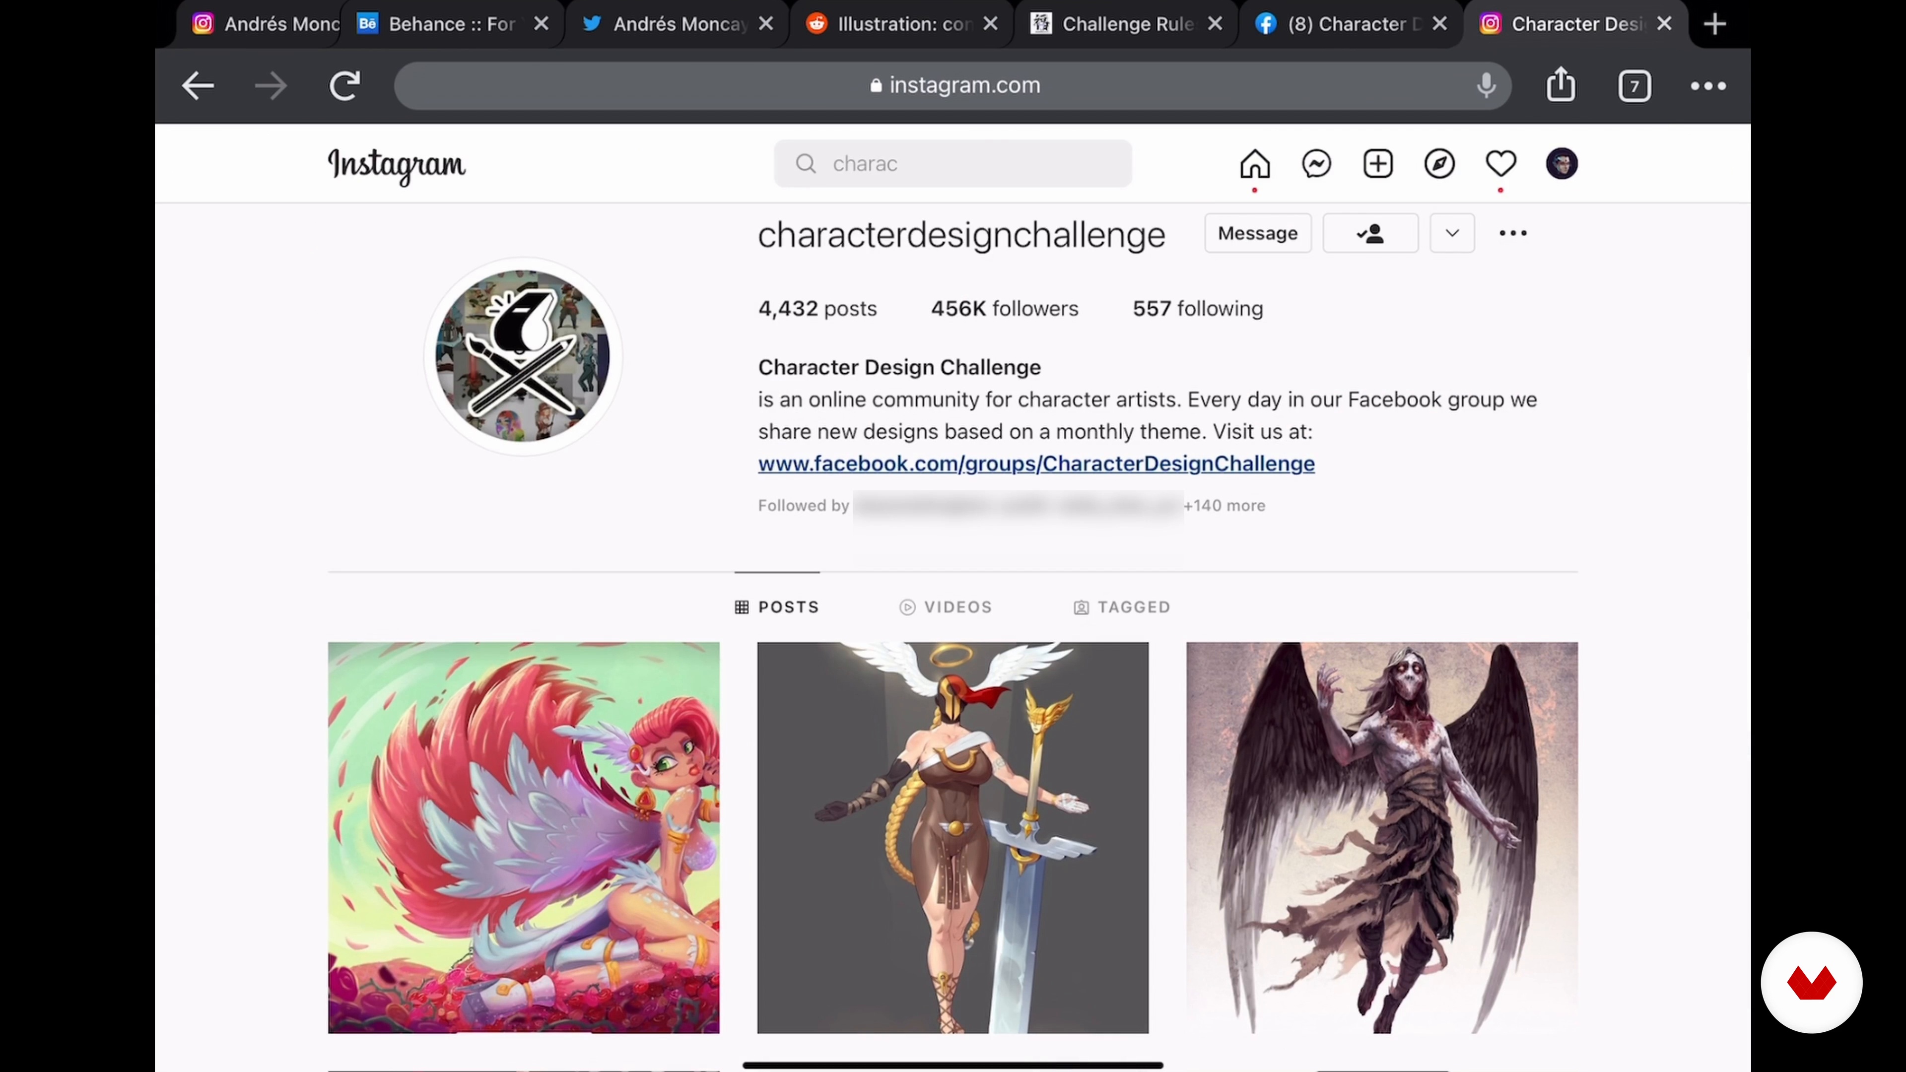1906x1072 pixels.
Task: Select the VIDEOS profile tab
Action: click(946, 607)
